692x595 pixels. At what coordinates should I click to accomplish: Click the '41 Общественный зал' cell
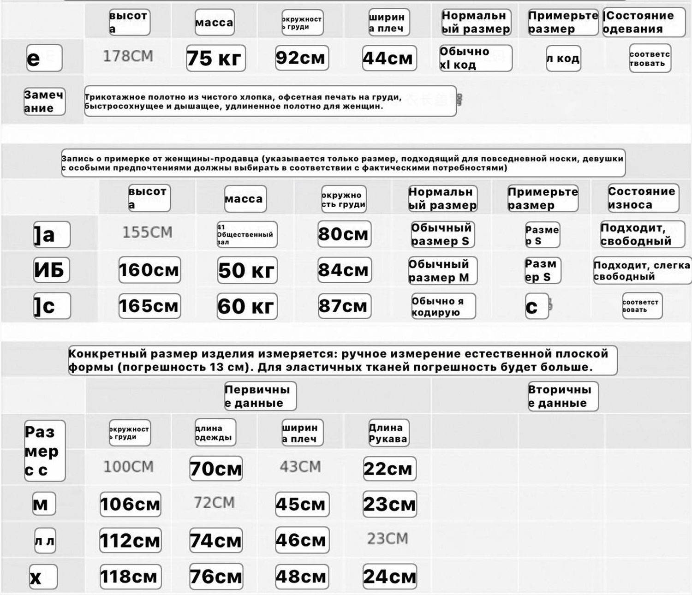[x=247, y=234]
